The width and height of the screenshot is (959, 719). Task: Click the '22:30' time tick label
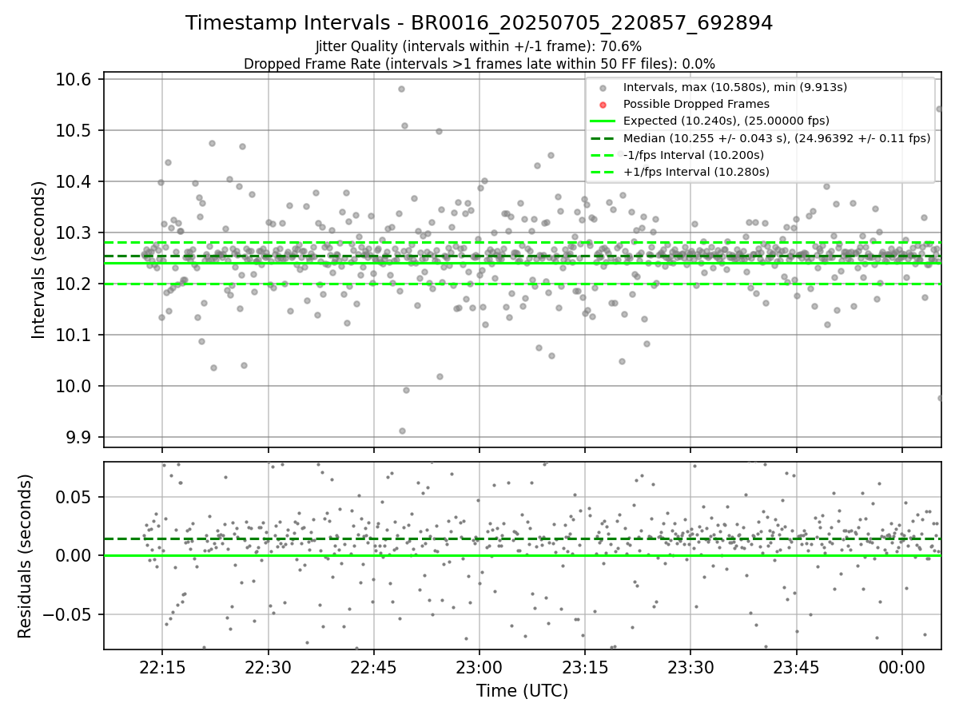[x=268, y=666]
